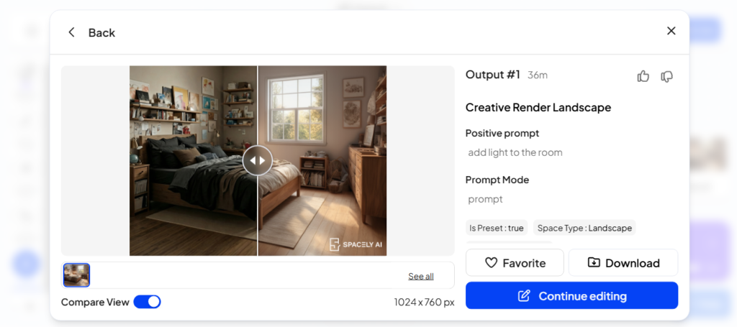Image resolution: width=737 pixels, height=327 pixels.
Task: Select the bedroom output thumbnail
Action: pos(76,275)
